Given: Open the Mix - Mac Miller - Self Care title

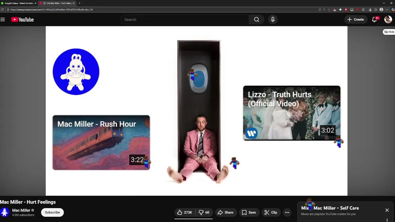Looking at the screenshot, I should [x=330, y=208].
